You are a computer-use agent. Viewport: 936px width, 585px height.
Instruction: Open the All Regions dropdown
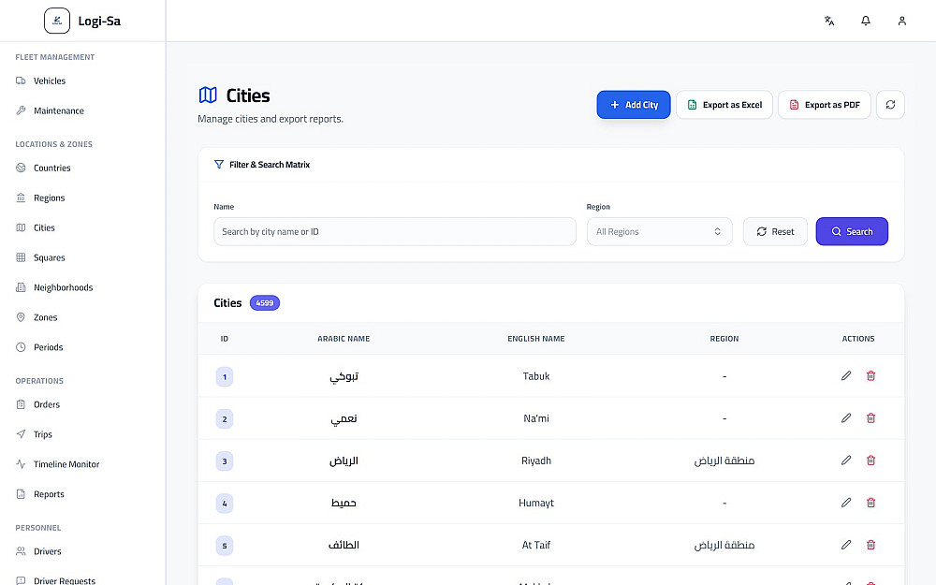pyautogui.click(x=659, y=231)
